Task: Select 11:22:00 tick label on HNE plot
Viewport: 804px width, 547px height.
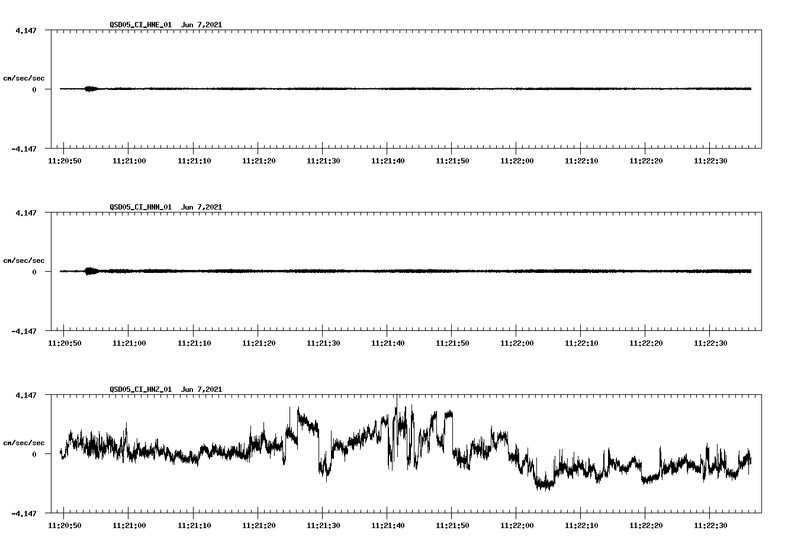Action: (x=516, y=161)
